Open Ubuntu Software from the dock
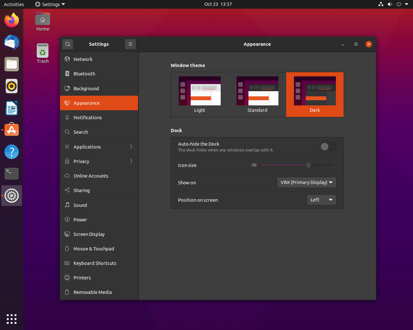Image resolution: width=413 pixels, height=330 pixels. point(12,130)
